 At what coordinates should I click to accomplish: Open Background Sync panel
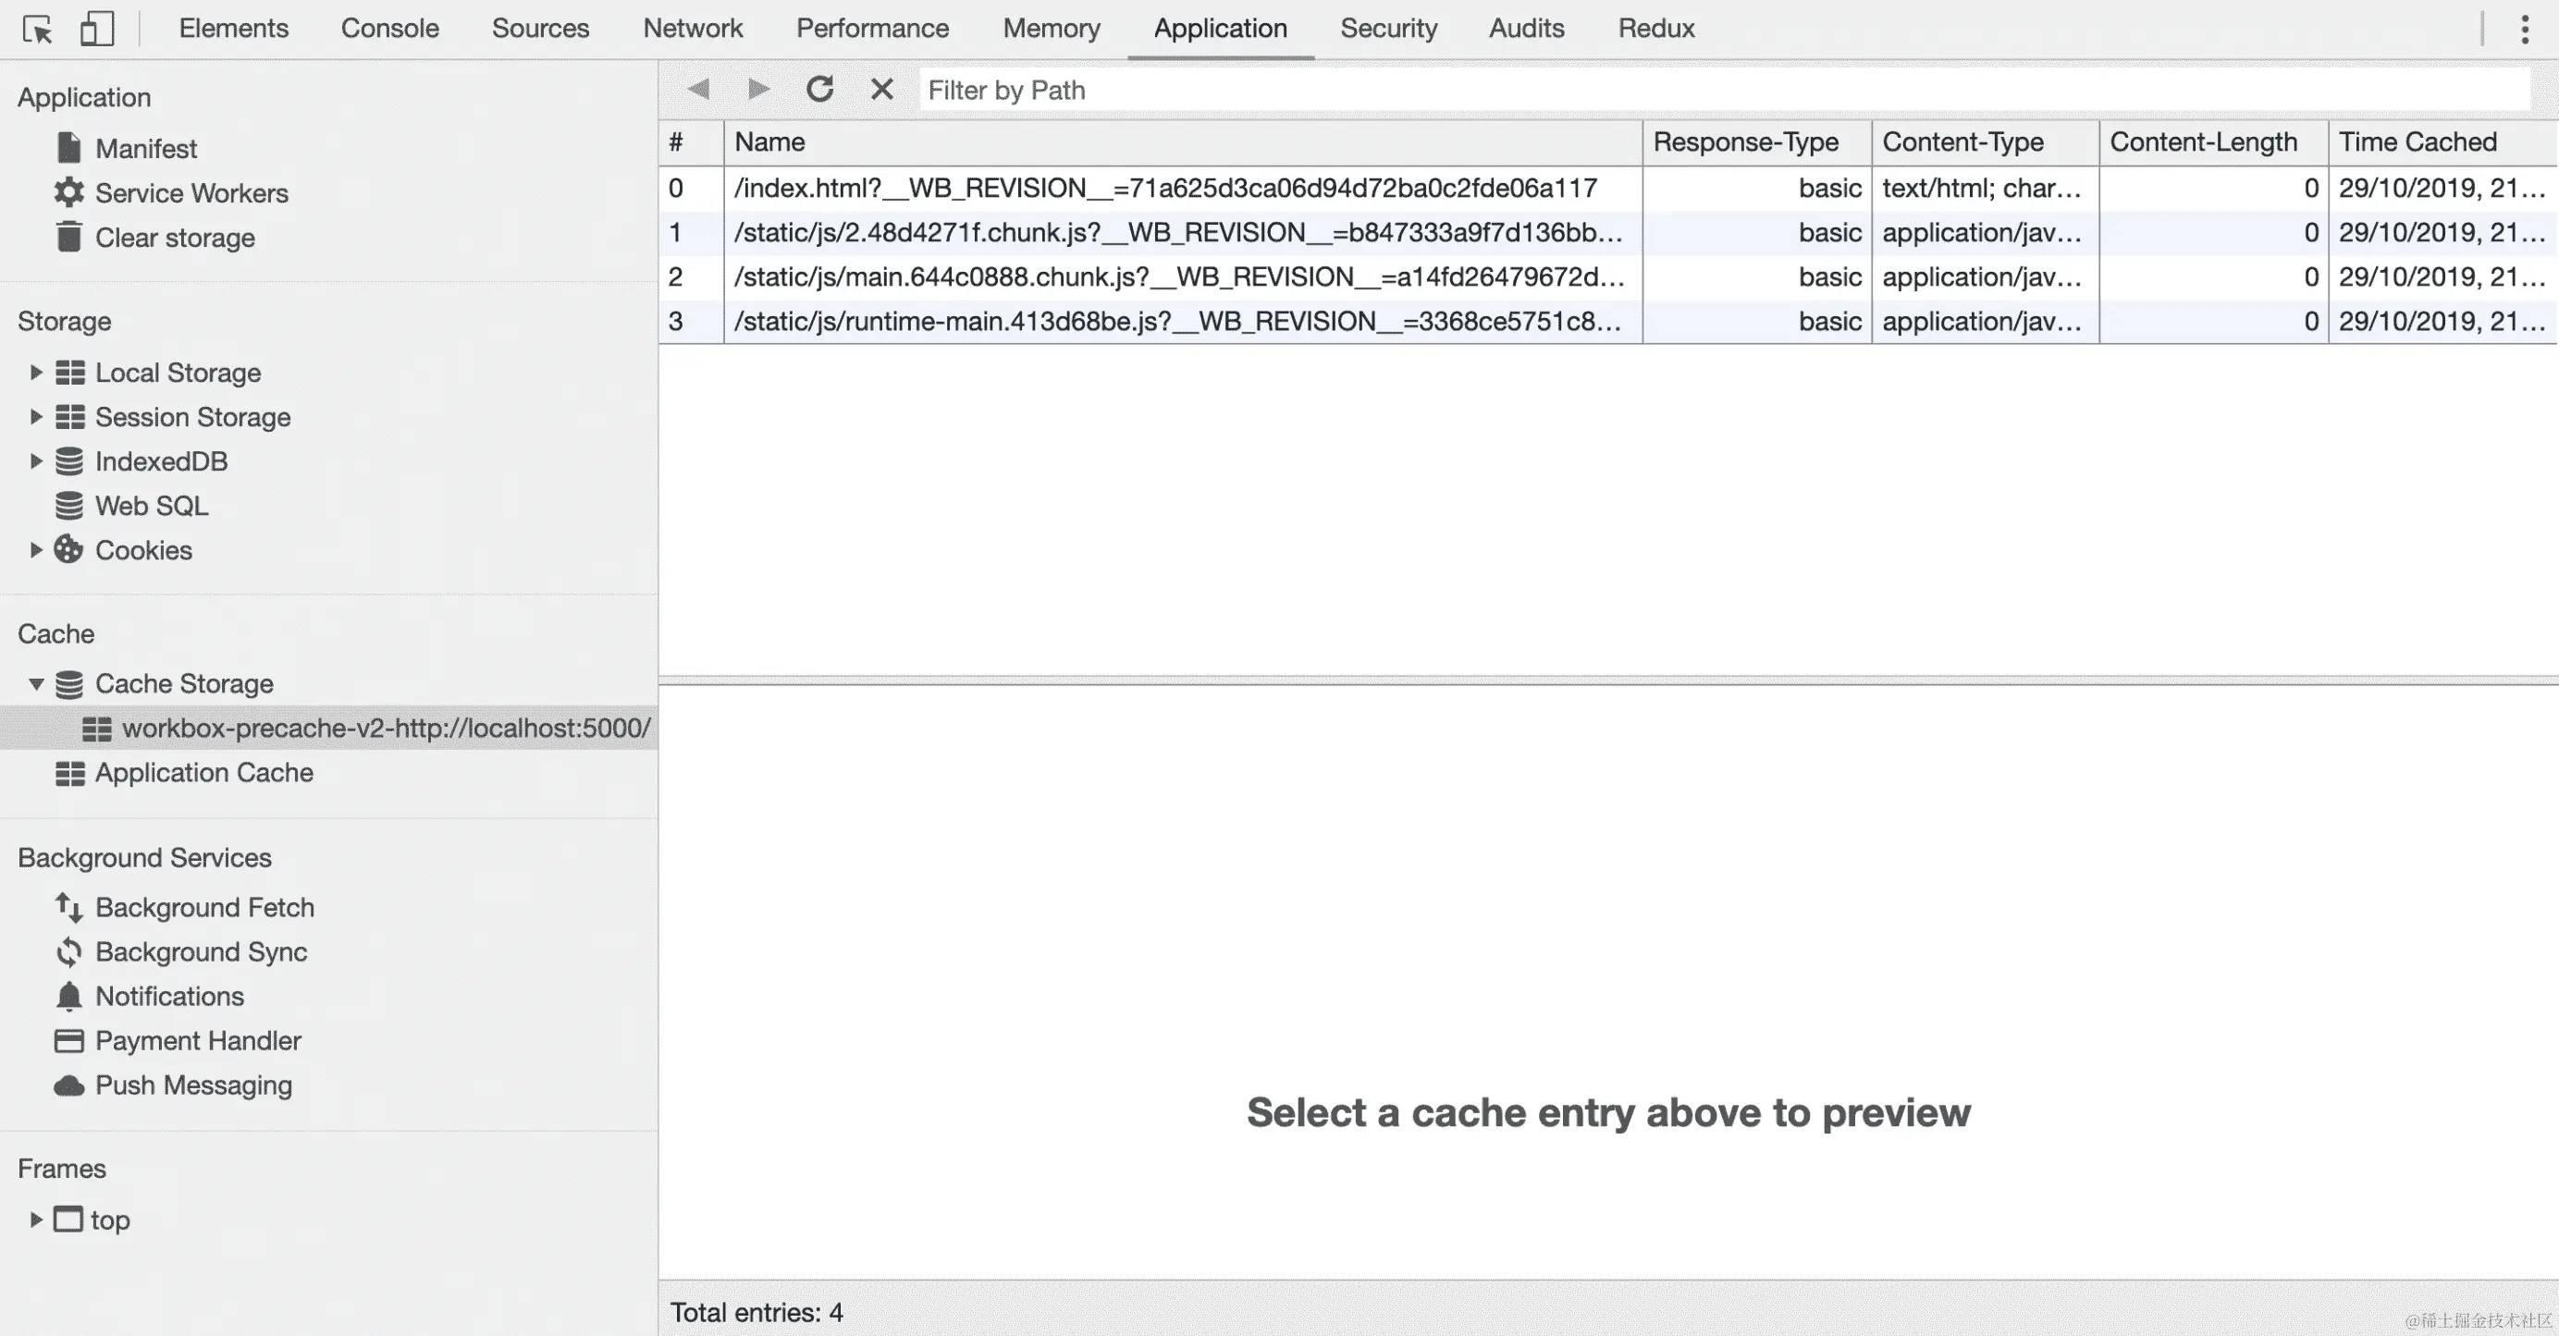[201, 951]
